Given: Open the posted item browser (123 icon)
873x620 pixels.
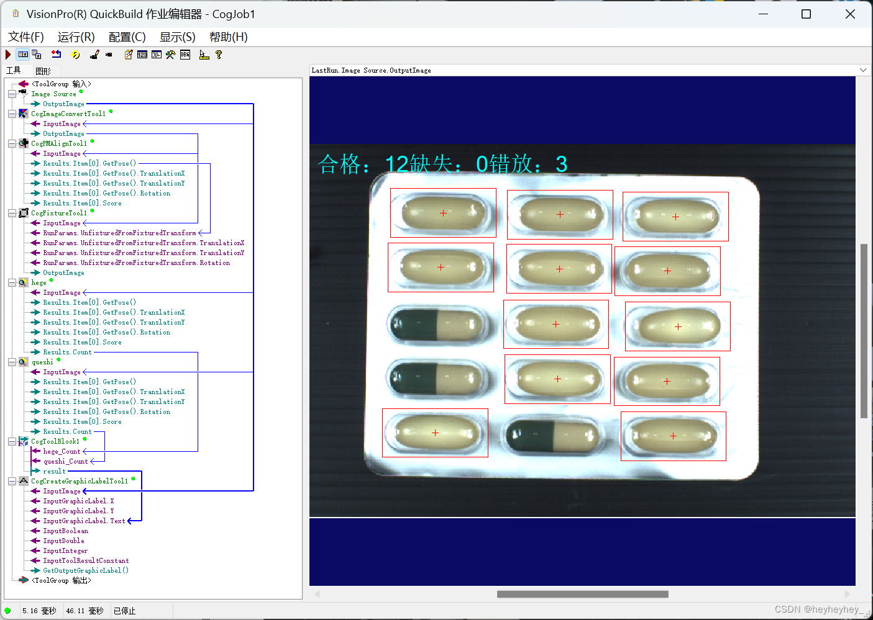Looking at the screenshot, I should 142,55.
